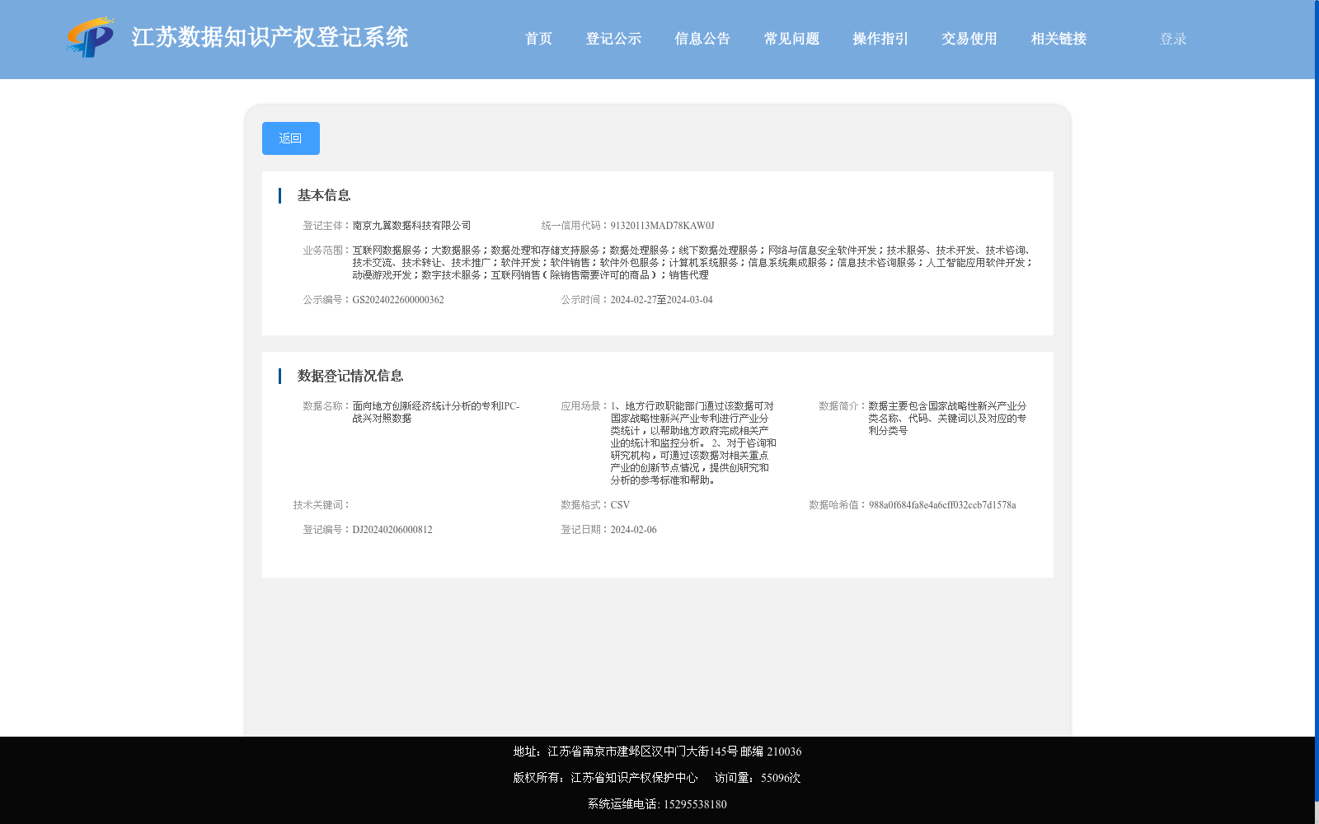The height and width of the screenshot is (824, 1319).
Task: Go to the 信息公告 menu item
Action: 702,39
